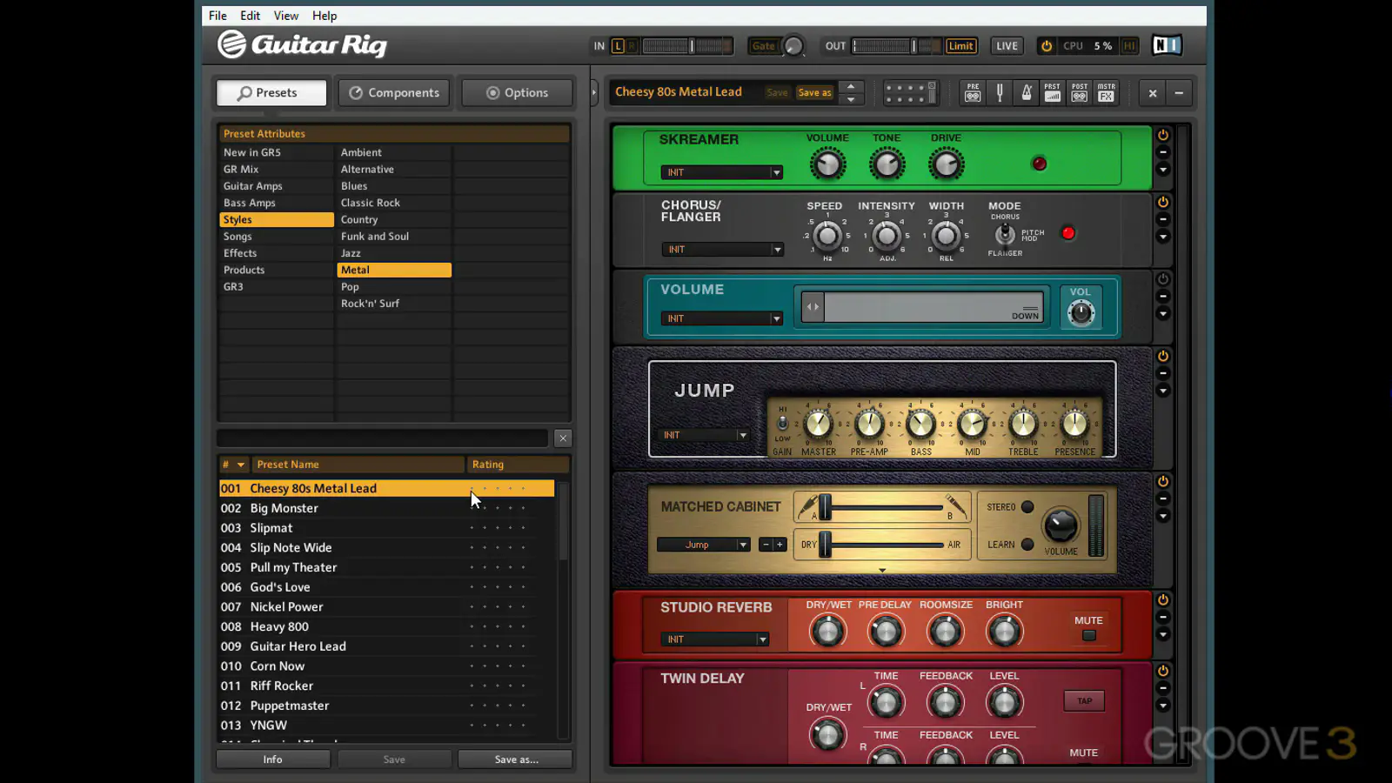The width and height of the screenshot is (1392, 783).
Task: Switch to the Components tab
Action: (394, 93)
